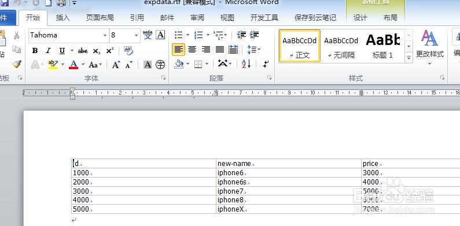Sort the selection A to Z
This screenshot has width=460, height=226.
click(246, 63)
